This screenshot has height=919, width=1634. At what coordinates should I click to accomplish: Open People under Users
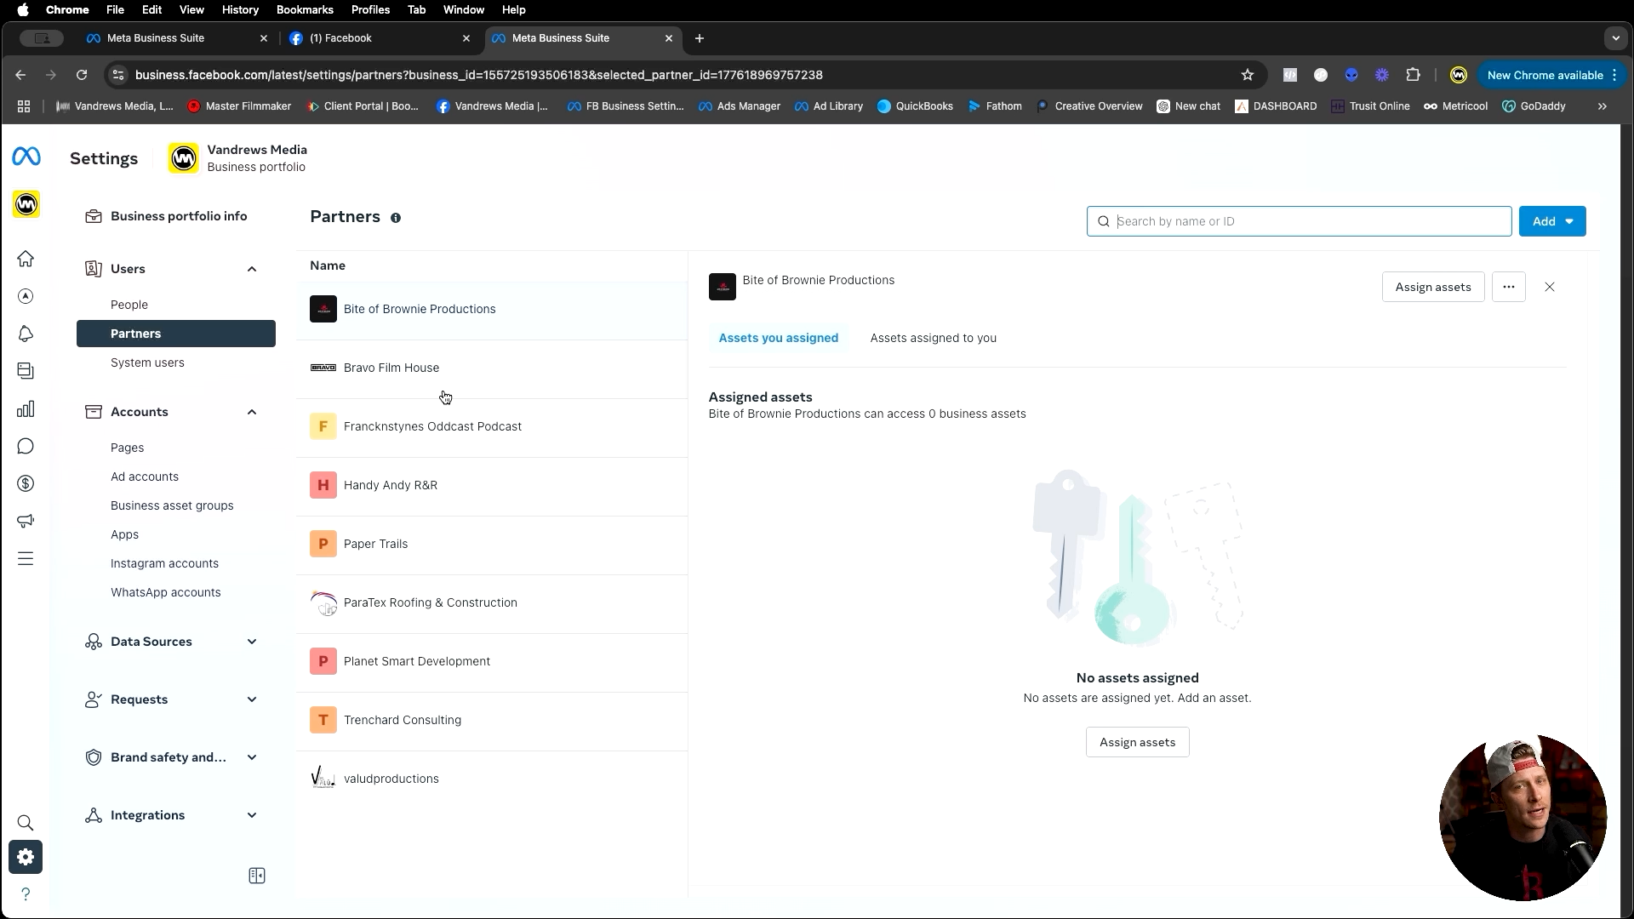tap(129, 305)
